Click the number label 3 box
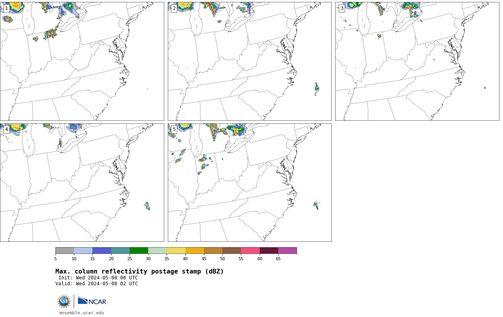 coord(342,8)
